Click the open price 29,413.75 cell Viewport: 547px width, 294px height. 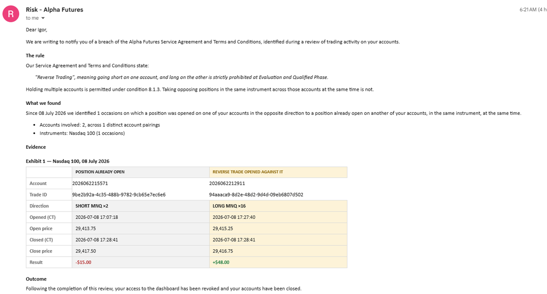click(140, 228)
